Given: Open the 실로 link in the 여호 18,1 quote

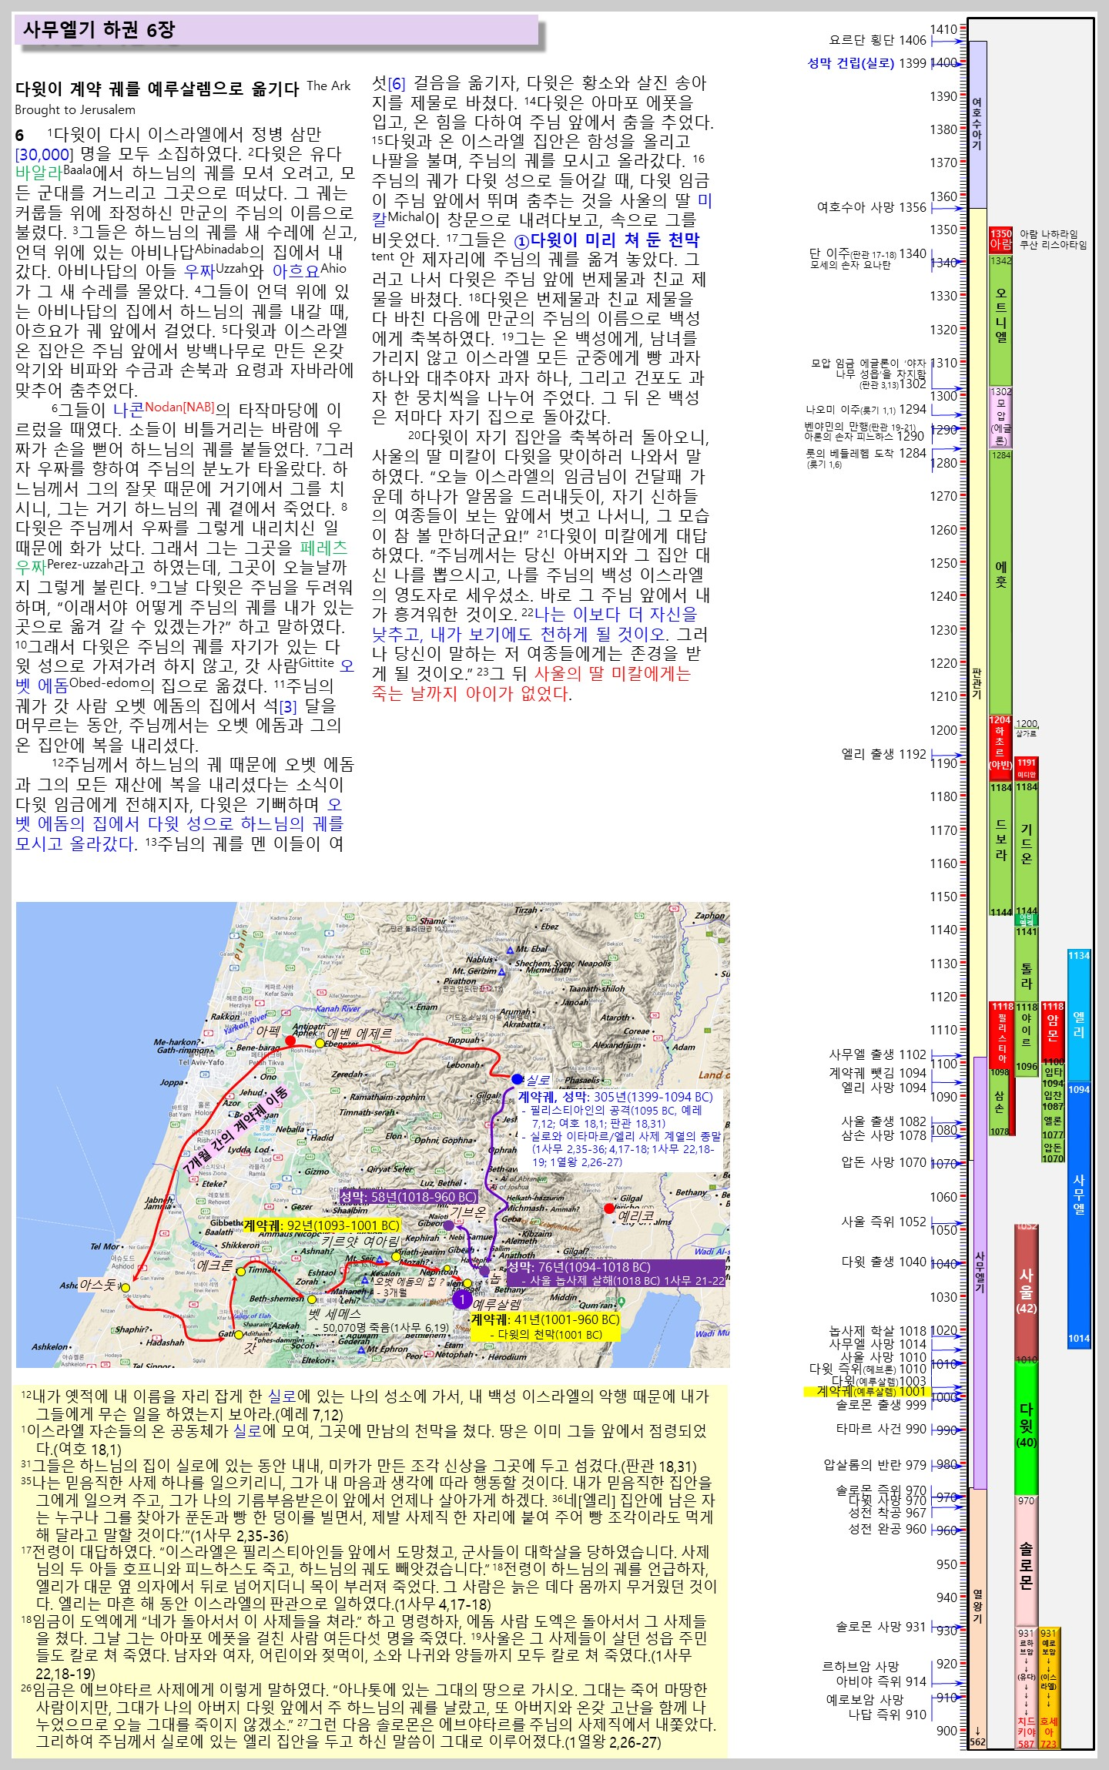Looking at the screenshot, I should [x=248, y=1430].
